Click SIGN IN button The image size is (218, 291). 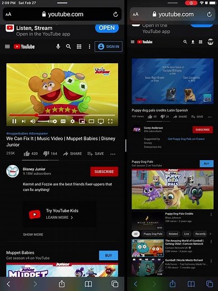pos(108,46)
